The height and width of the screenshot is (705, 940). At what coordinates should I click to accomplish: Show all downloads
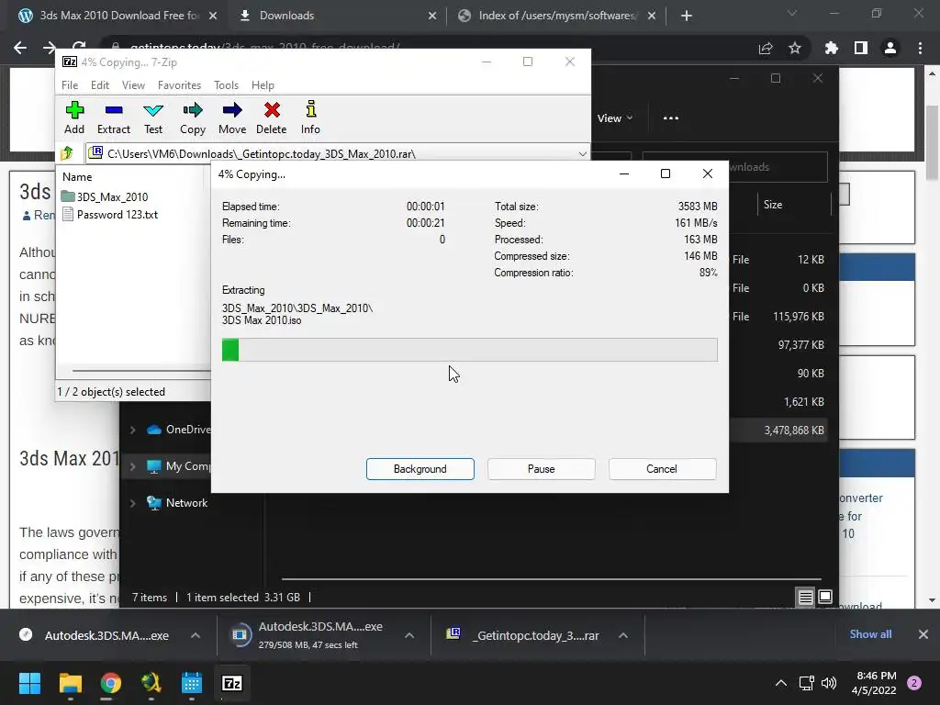870,634
